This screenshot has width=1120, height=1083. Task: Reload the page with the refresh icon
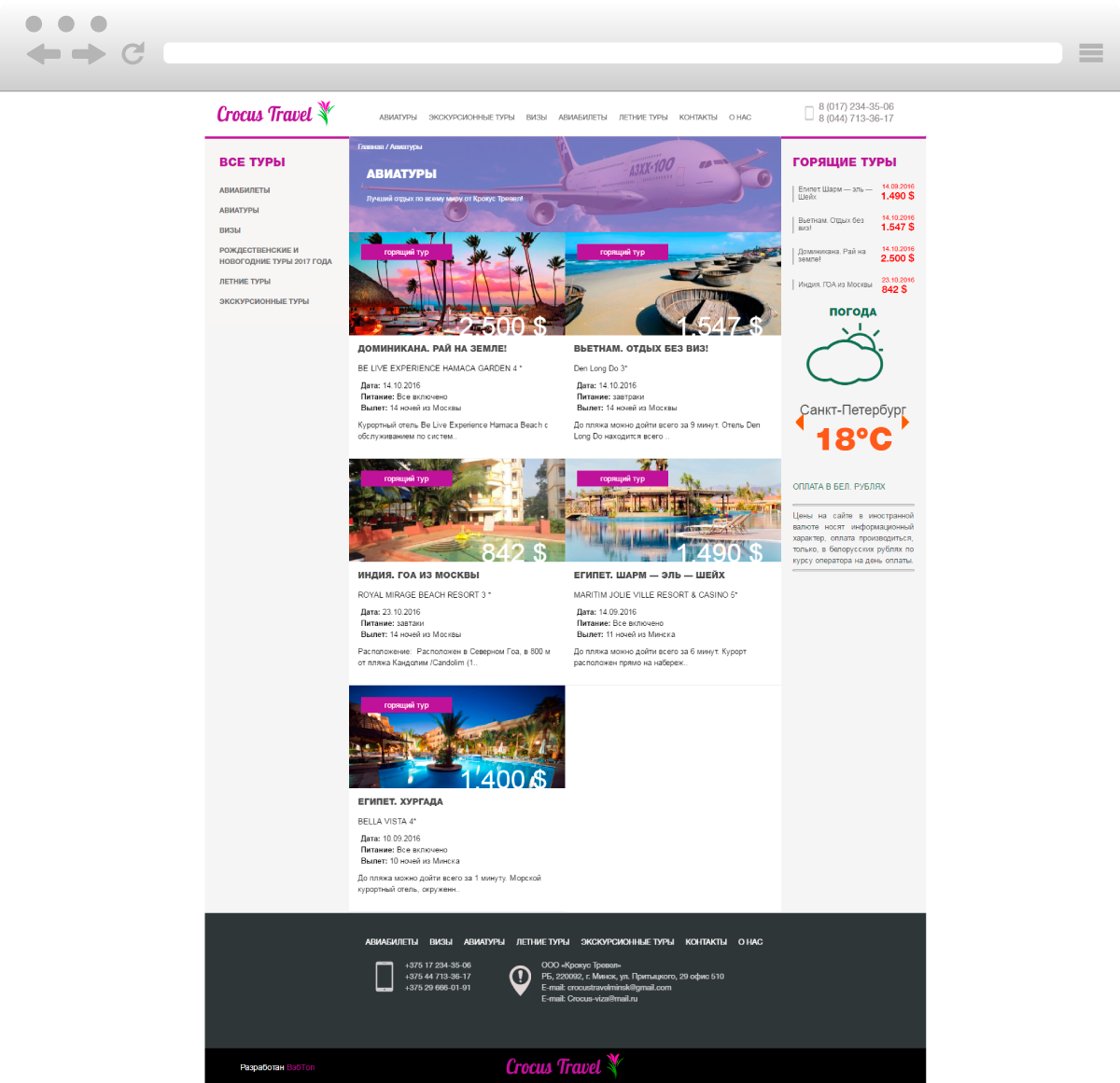pyautogui.click(x=133, y=53)
